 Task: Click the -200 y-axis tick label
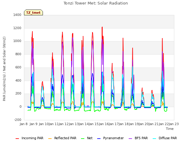point(18,120)
